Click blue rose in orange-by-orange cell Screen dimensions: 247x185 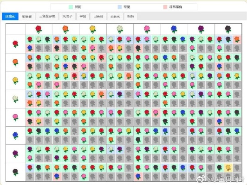pyautogui.click(x=65, y=67)
